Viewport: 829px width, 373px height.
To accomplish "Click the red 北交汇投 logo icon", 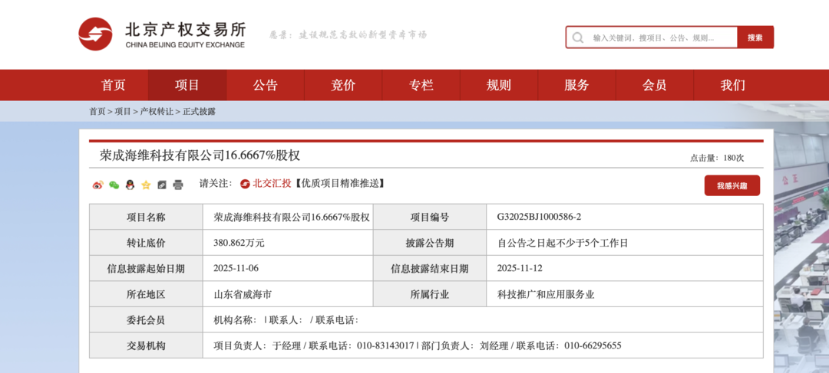I will tap(245, 184).
